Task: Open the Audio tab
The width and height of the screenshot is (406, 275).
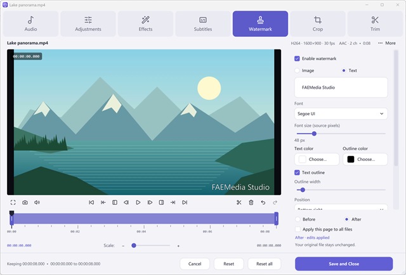Action: pos(31,23)
